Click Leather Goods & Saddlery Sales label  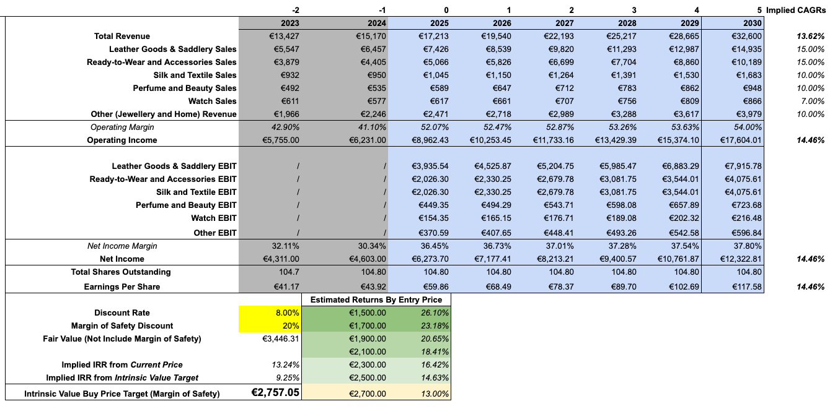tap(173, 49)
